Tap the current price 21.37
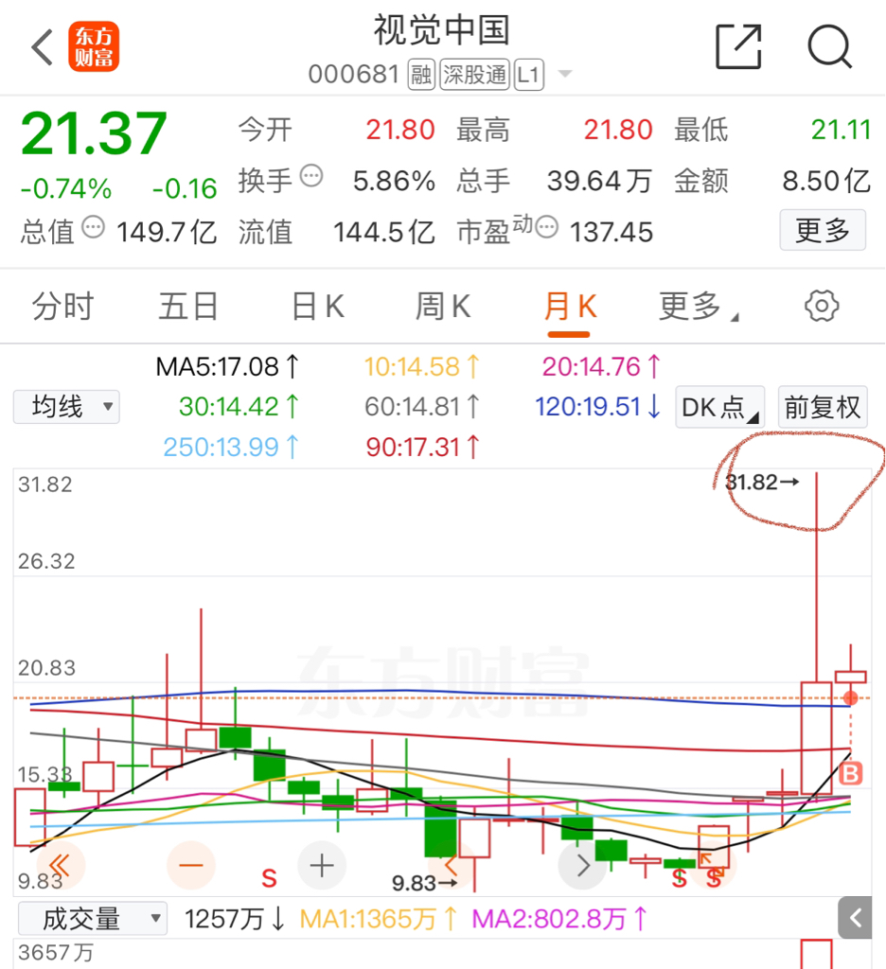Image resolution: width=886 pixels, height=969 pixels. click(94, 134)
